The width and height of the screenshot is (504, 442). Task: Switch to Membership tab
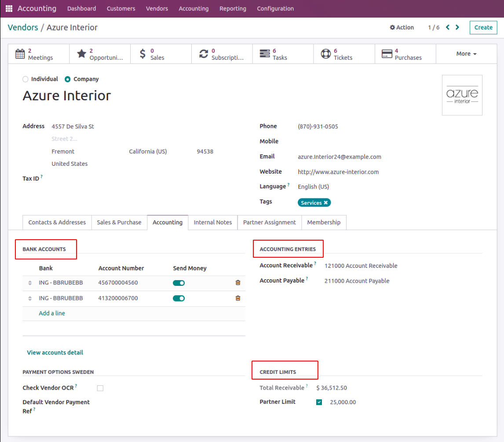point(324,223)
